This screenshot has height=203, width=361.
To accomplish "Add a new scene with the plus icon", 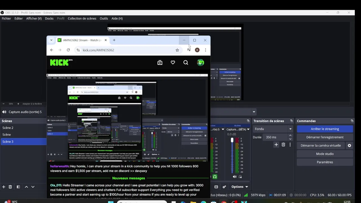I will click(4, 187).
